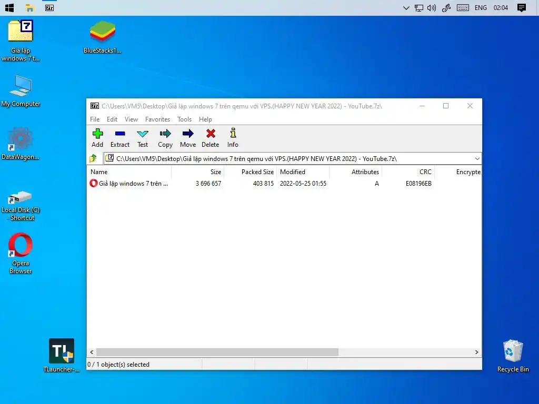Screen dimensions: 539x404
Task: Click the Opera icon of the archived file
Action: [94, 183]
